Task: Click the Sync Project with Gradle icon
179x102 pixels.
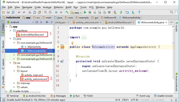Action: click(x=121, y=12)
